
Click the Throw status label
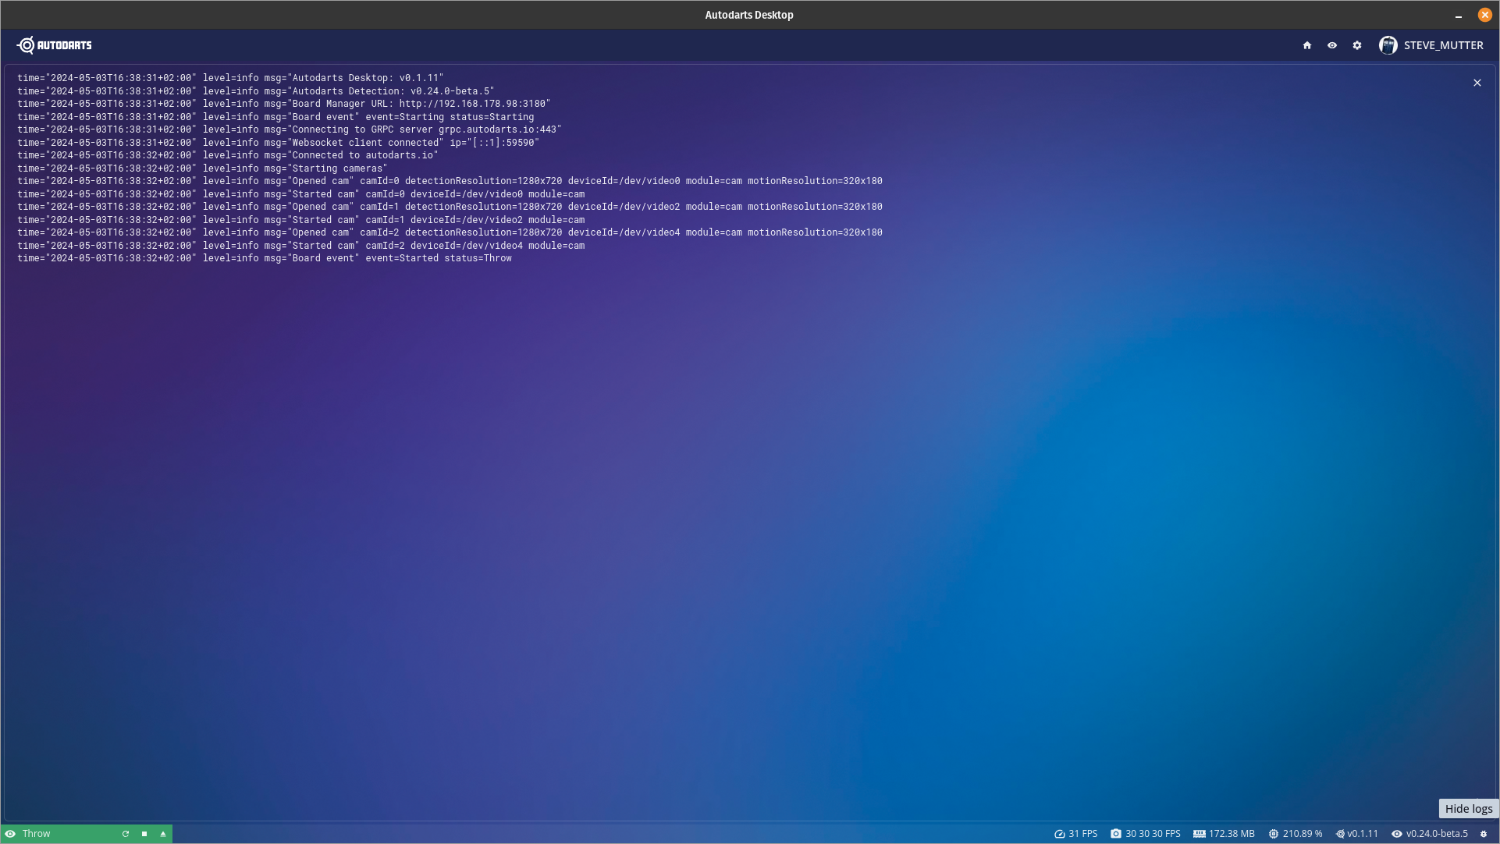point(37,834)
